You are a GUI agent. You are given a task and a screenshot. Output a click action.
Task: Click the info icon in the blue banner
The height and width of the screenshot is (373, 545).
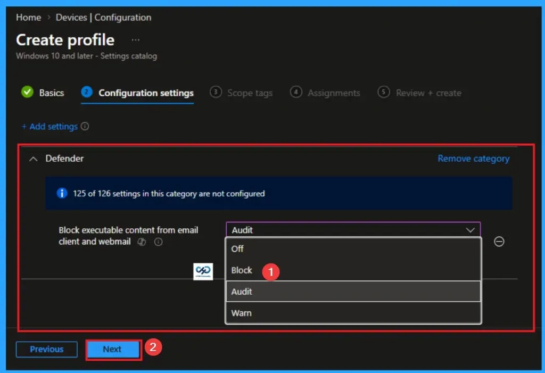click(62, 193)
